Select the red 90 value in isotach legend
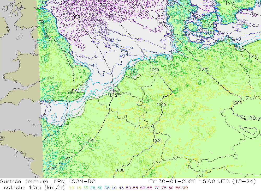 pyautogui.click(x=185, y=188)
